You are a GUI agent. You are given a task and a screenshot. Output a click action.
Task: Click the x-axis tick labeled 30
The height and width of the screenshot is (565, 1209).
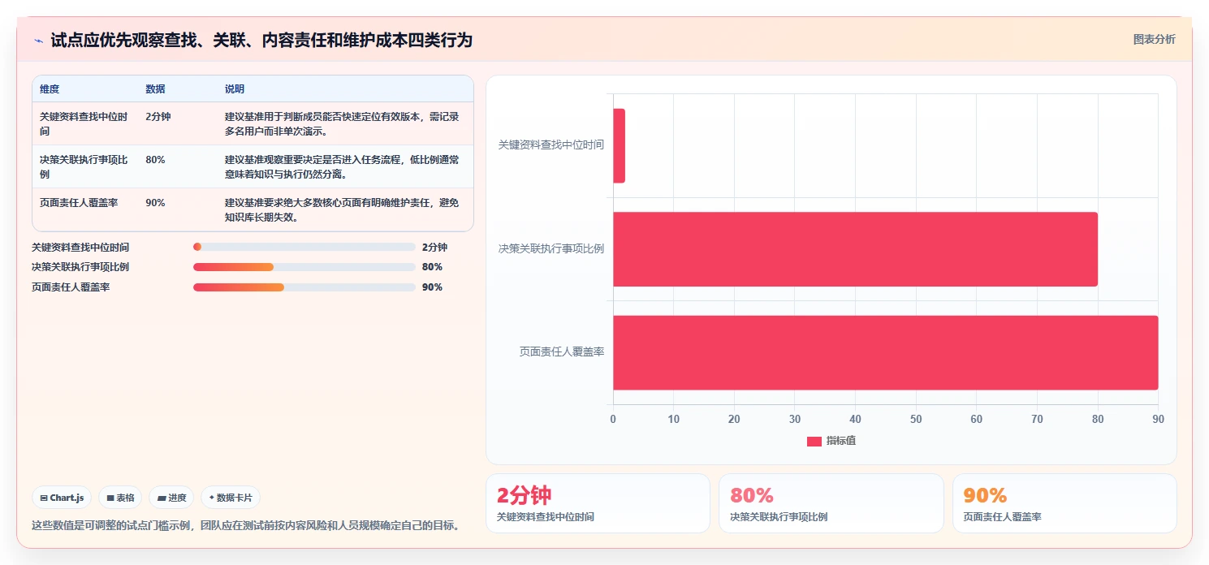[x=795, y=419]
